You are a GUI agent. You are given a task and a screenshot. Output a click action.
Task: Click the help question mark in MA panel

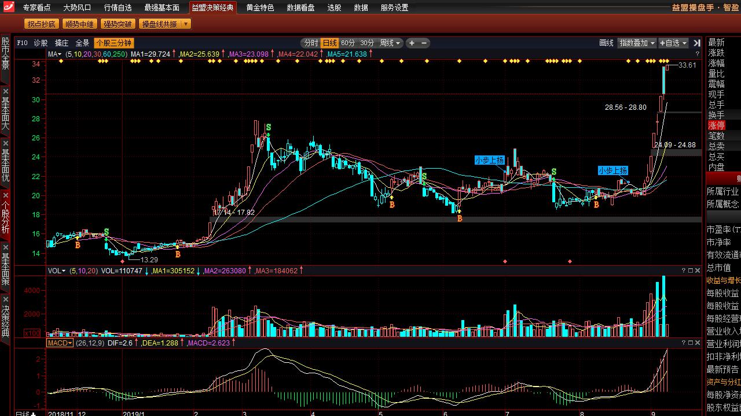(697, 54)
